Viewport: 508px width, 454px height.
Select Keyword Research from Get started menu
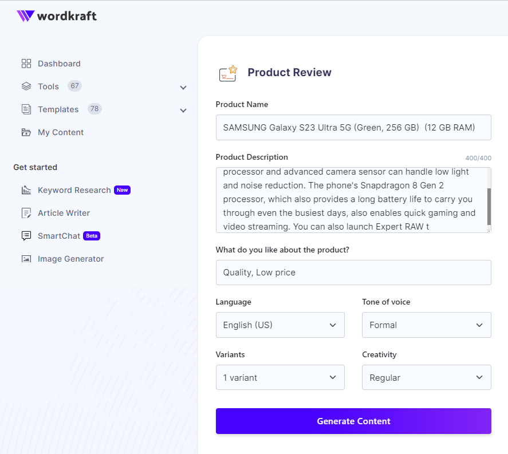click(x=74, y=190)
